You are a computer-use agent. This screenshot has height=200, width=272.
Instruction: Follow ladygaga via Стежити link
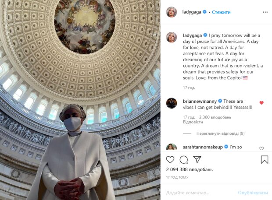(x=221, y=12)
